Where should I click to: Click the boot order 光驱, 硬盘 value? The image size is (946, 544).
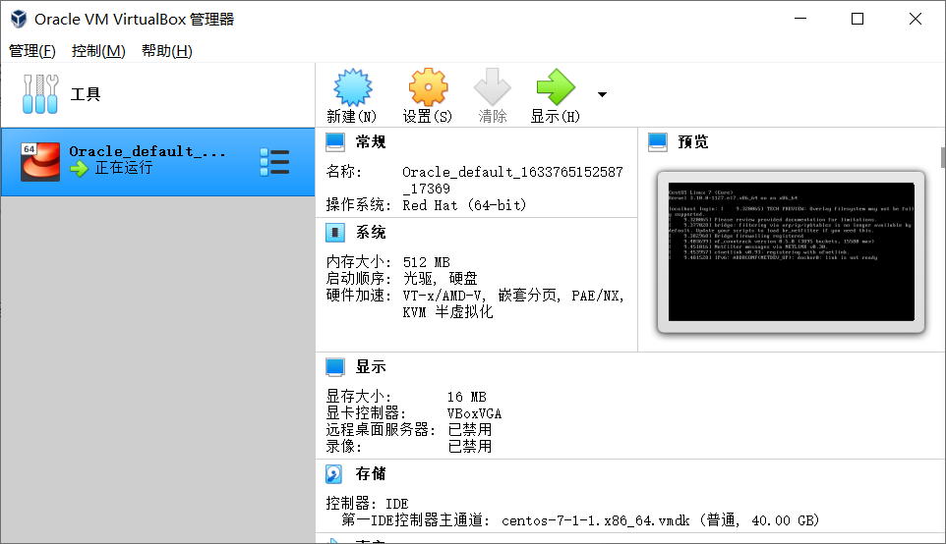click(440, 279)
